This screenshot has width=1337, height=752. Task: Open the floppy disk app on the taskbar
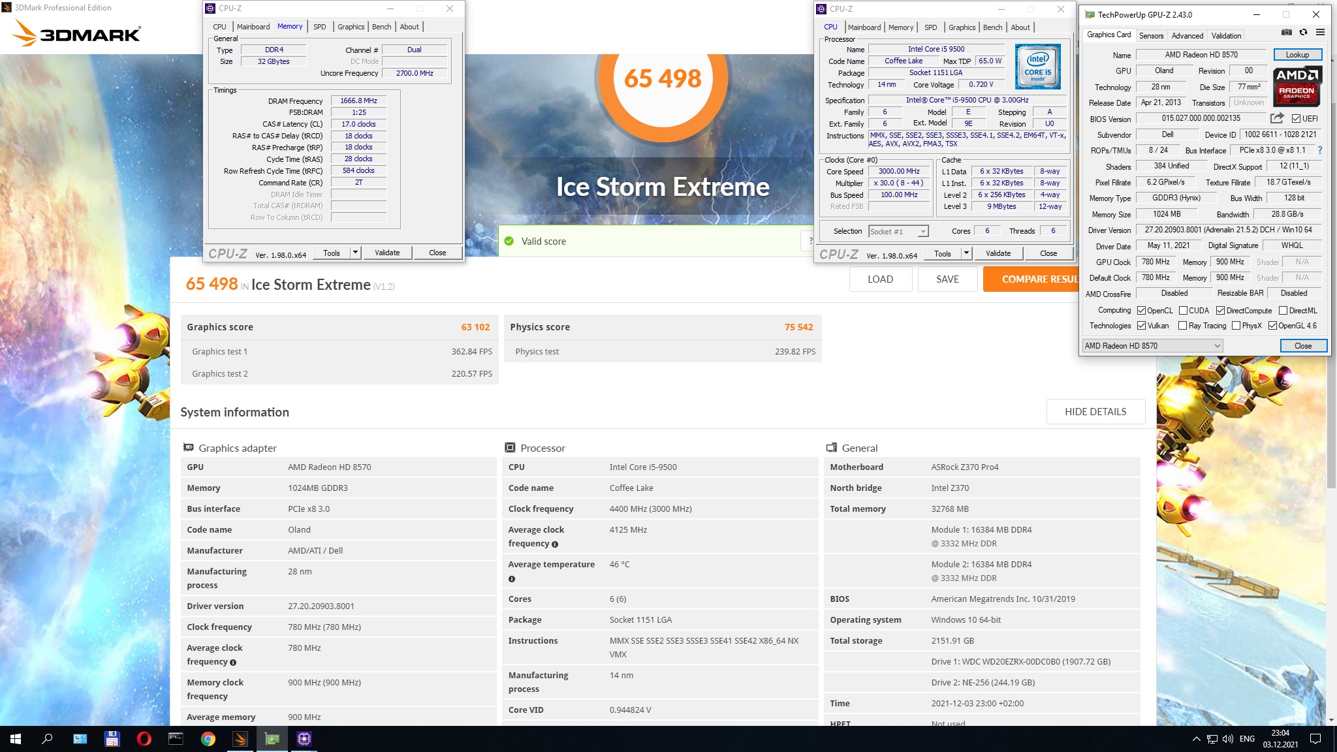click(112, 739)
